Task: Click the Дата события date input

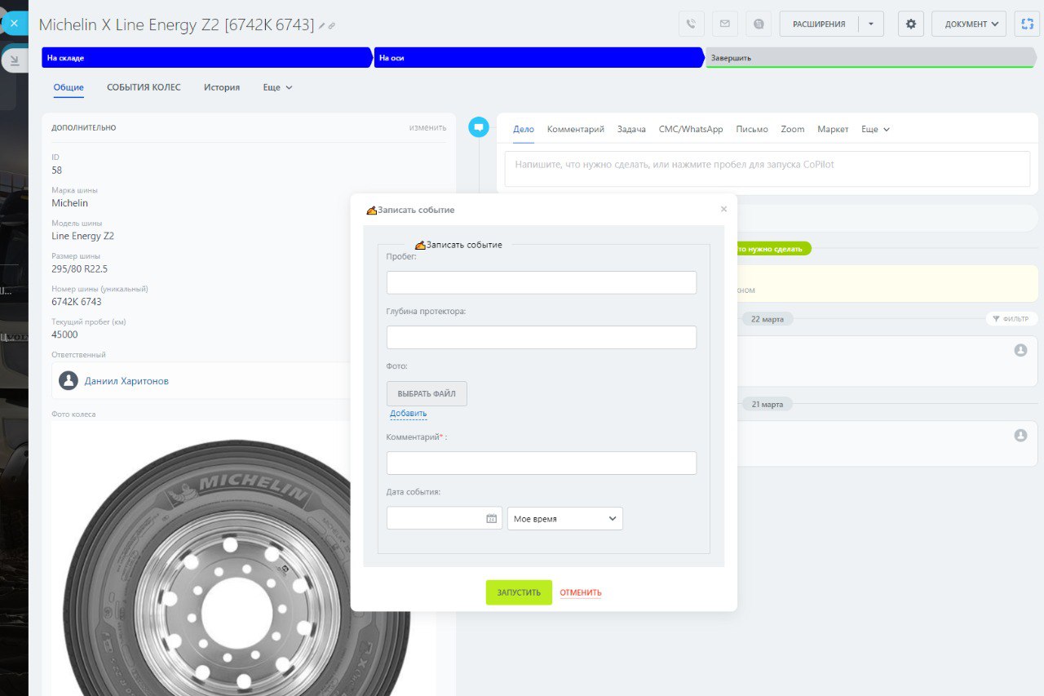Action: point(445,518)
